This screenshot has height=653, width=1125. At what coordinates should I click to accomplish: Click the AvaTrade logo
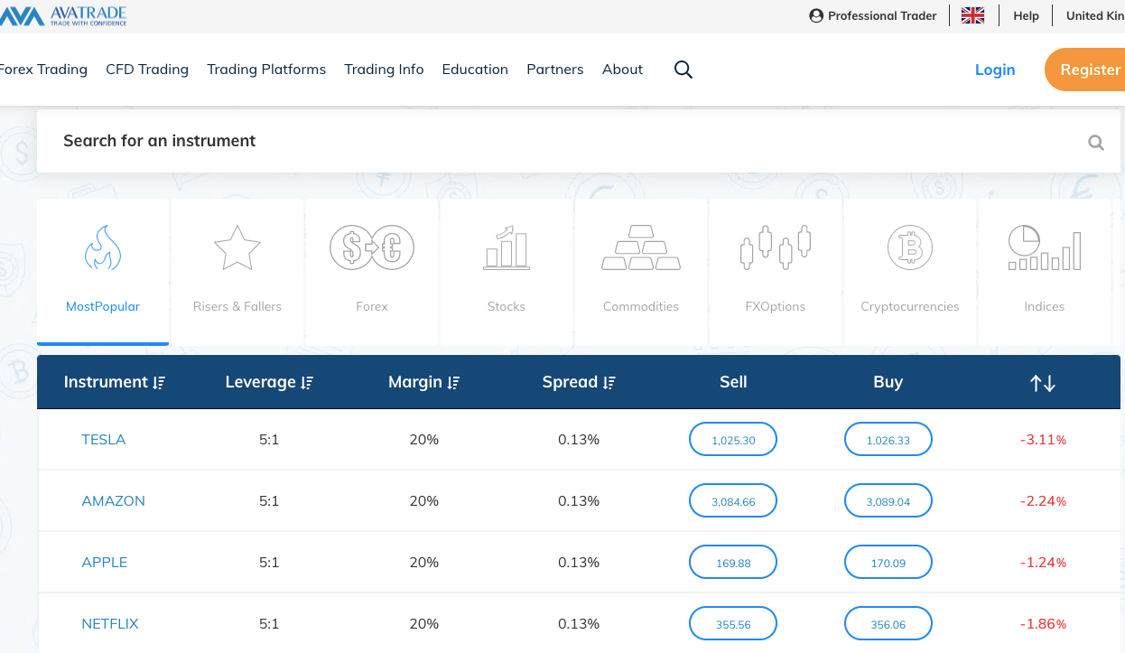pos(63,15)
